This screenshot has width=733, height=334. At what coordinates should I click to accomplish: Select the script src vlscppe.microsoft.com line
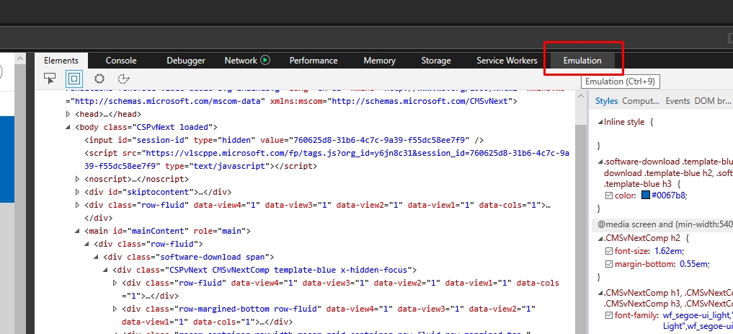point(326,159)
